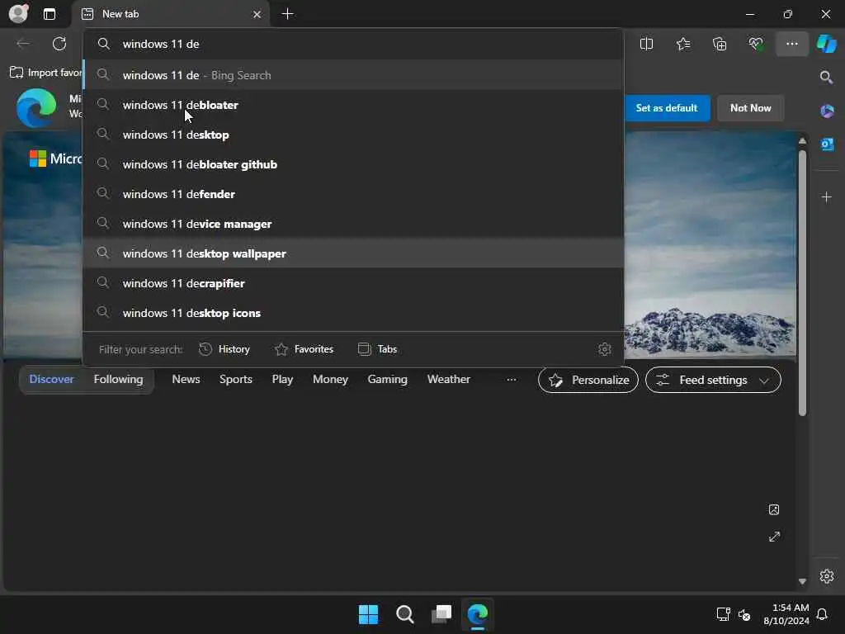Viewport: 845px width, 634px height.
Task: Select suggestion windows 11 defender
Action: pos(353,194)
